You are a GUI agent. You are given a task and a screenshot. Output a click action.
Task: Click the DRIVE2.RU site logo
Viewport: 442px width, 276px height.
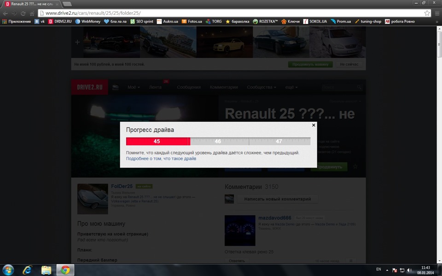tap(90, 87)
